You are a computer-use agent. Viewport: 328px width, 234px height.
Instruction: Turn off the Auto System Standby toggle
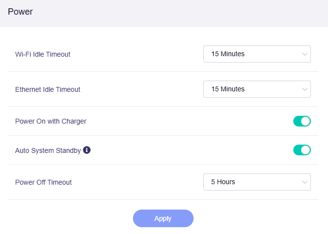point(302,150)
